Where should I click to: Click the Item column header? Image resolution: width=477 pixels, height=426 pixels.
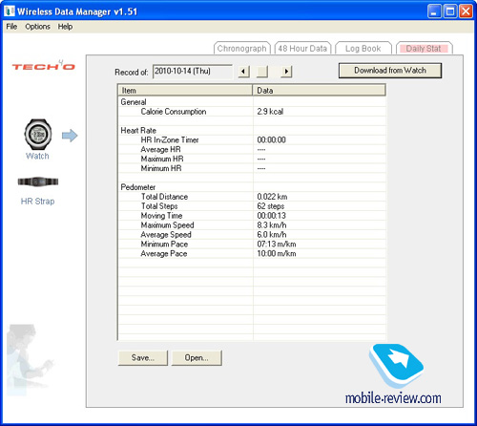[185, 91]
